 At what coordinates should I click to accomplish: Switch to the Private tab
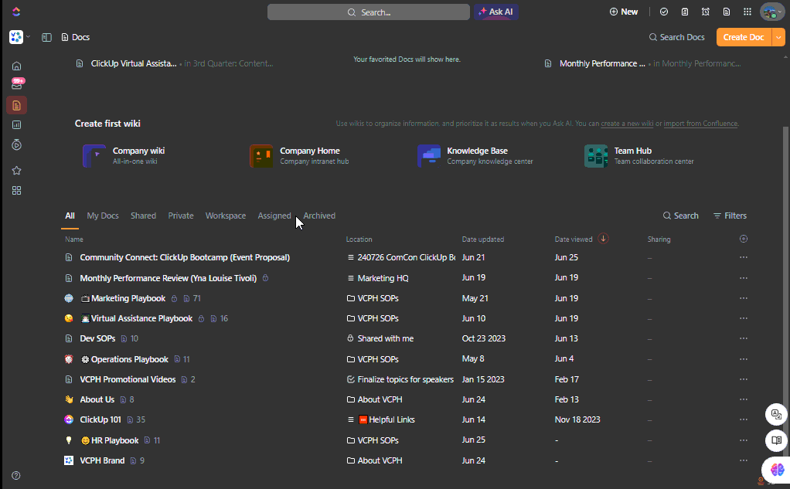point(181,216)
